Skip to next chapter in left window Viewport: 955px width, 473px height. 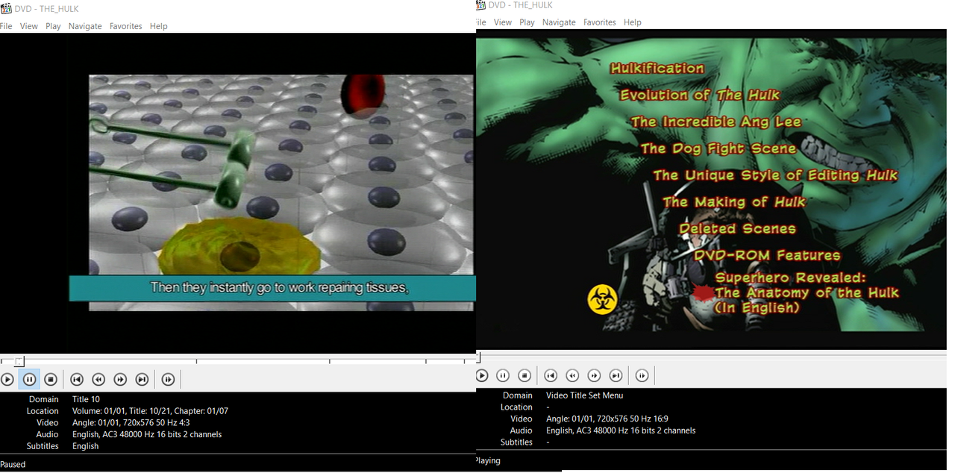point(142,380)
